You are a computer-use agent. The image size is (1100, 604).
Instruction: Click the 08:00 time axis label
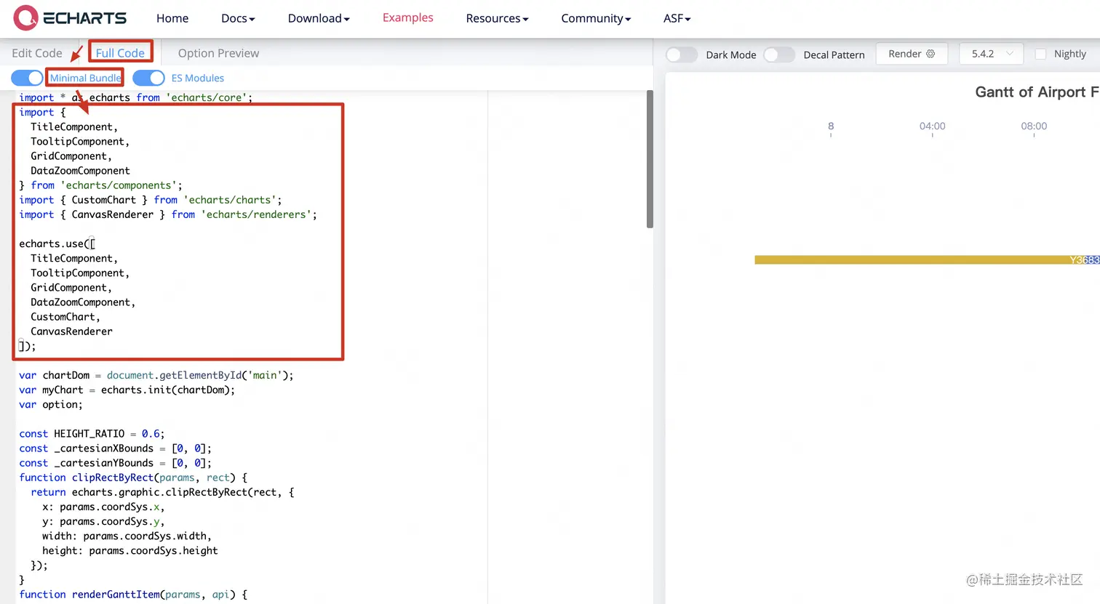(1034, 126)
